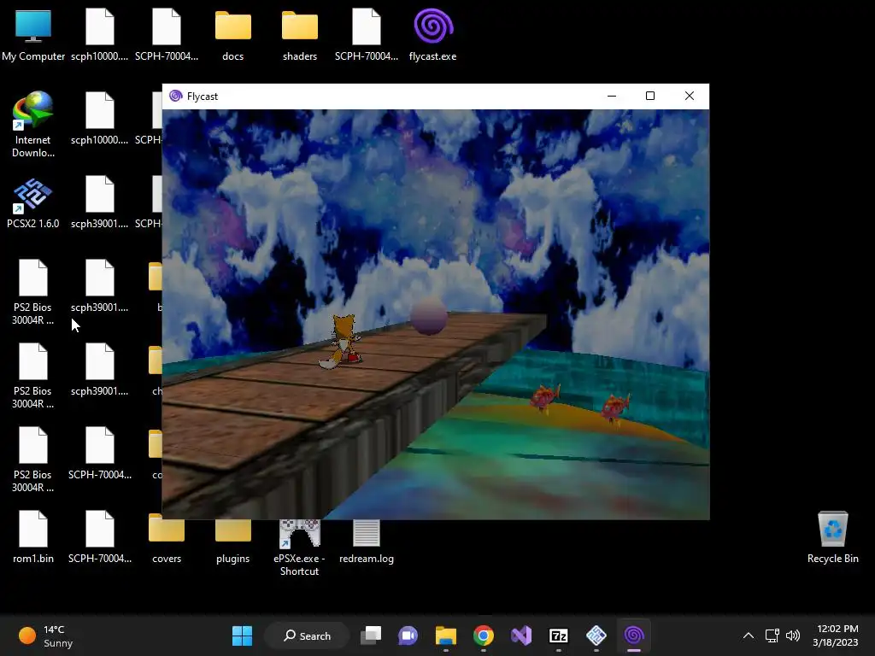Click the Flycast logo in window title bar
This screenshot has height=656, width=875.
176,96
